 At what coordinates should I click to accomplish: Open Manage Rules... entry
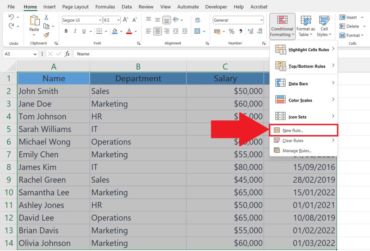tap(304, 151)
